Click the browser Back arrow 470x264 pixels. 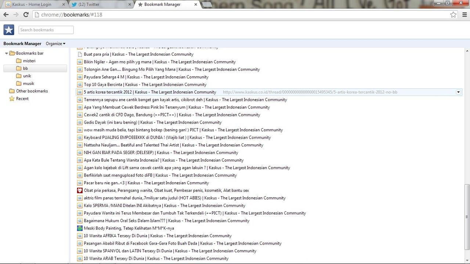tap(6, 15)
